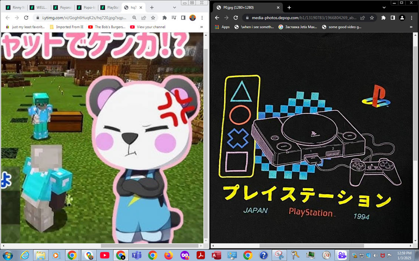Share the depop page via share icon
Screen dimensions: 419x261
pos(363,18)
